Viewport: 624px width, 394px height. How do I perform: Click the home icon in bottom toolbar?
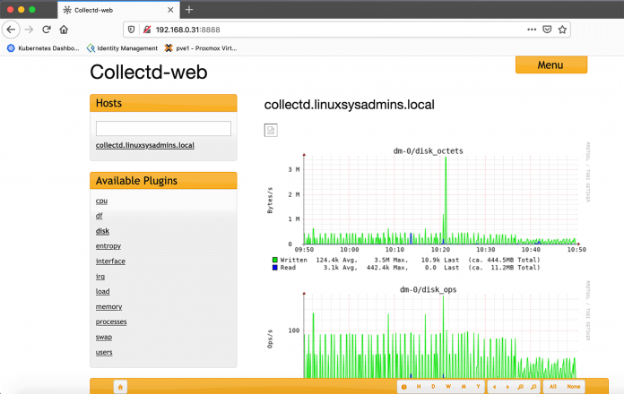click(x=120, y=387)
